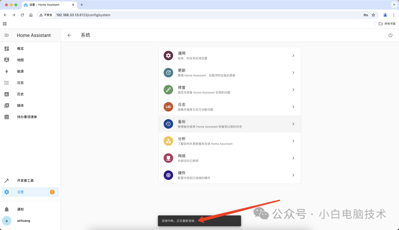Click the orange badge on 设置
Screen dimensions: 399x230
point(52,192)
